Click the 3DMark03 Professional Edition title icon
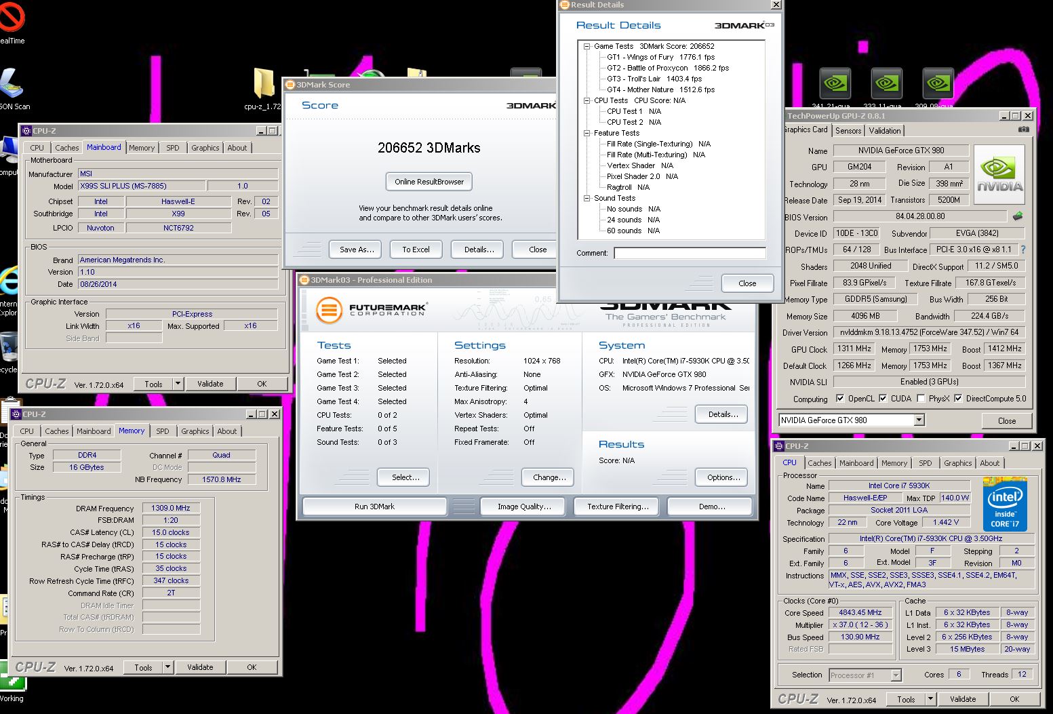The height and width of the screenshot is (714, 1053). 304,280
